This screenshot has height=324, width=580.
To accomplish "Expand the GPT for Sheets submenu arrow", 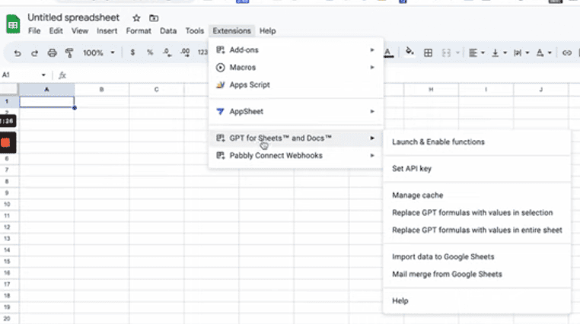I will tap(372, 138).
